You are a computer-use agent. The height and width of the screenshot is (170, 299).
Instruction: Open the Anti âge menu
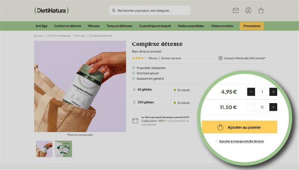tap(41, 26)
